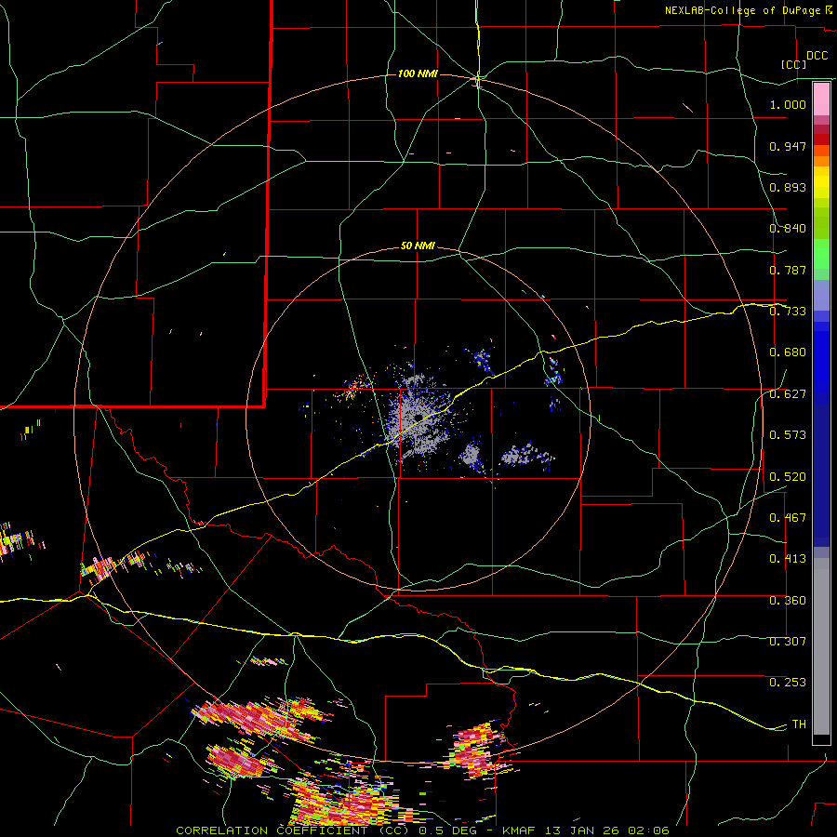Viewport: 837px width, 837px height.
Task: Click the 0.253 legend value
Action: 788,683
